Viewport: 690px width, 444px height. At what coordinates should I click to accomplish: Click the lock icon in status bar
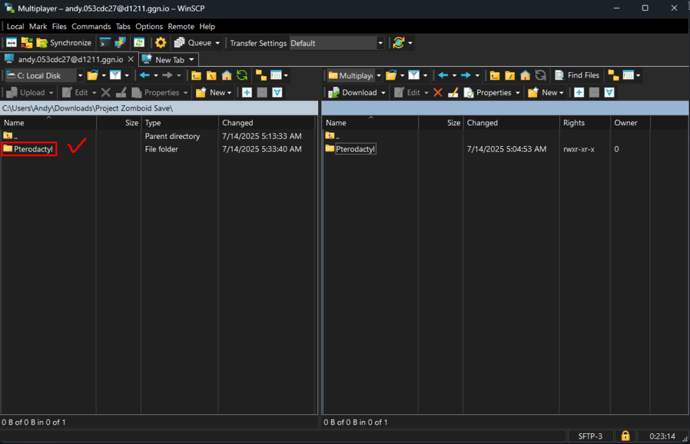[625, 436]
